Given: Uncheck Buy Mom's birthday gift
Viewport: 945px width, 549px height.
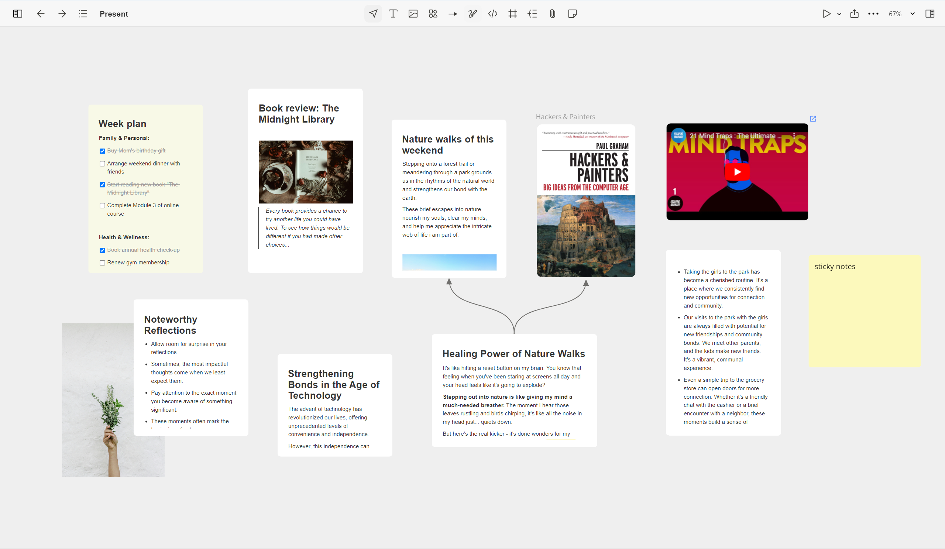Looking at the screenshot, I should click(x=102, y=151).
